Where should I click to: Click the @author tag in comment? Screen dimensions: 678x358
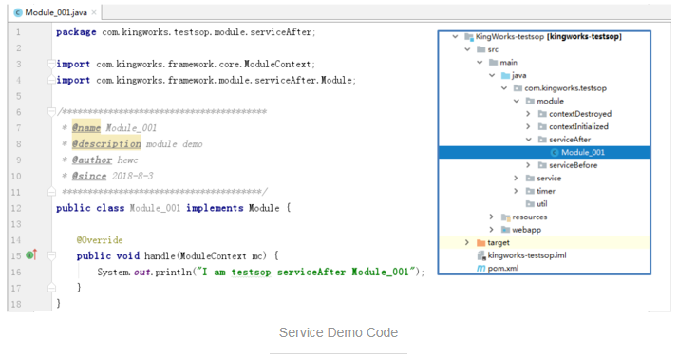92,160
